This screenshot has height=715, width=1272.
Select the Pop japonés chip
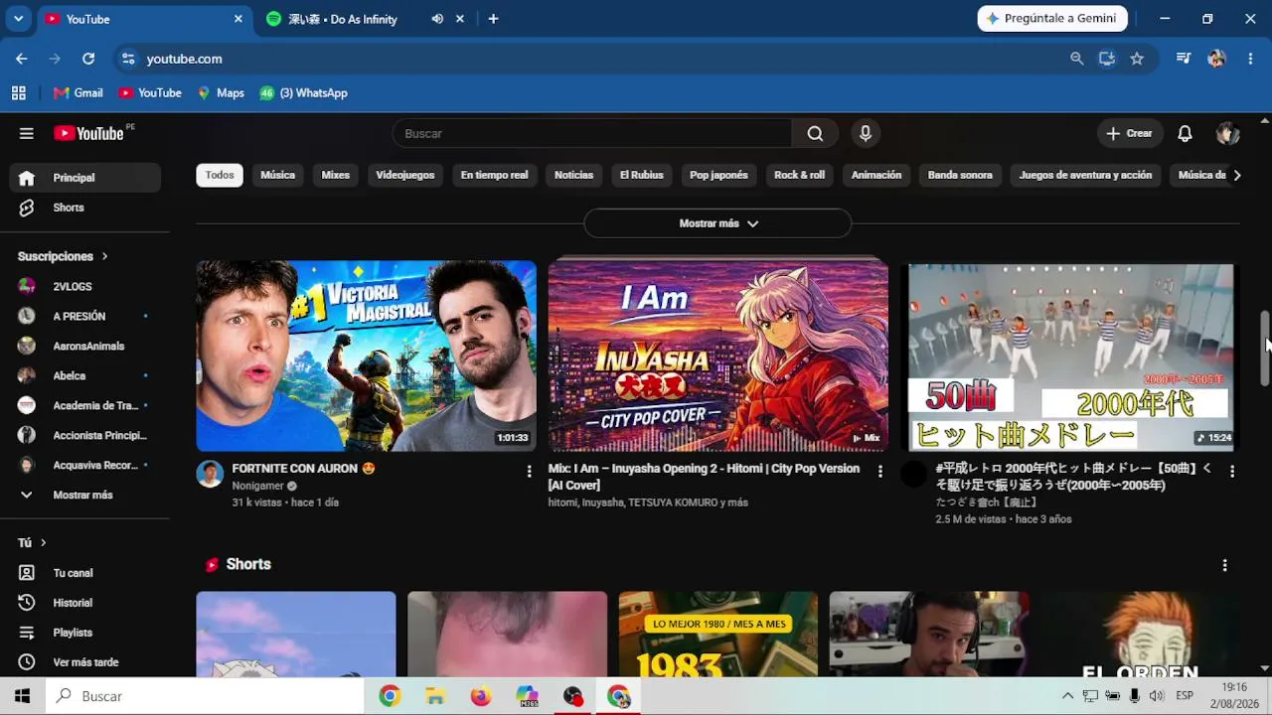(x=718, y=175)
